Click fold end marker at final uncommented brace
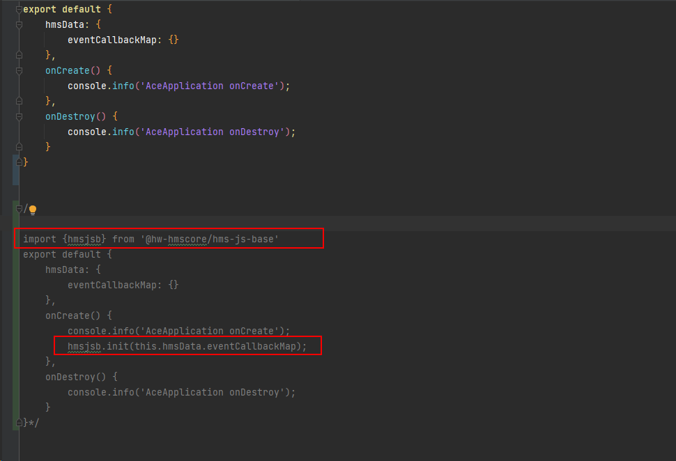676x461 pixels. coord(19,162)
